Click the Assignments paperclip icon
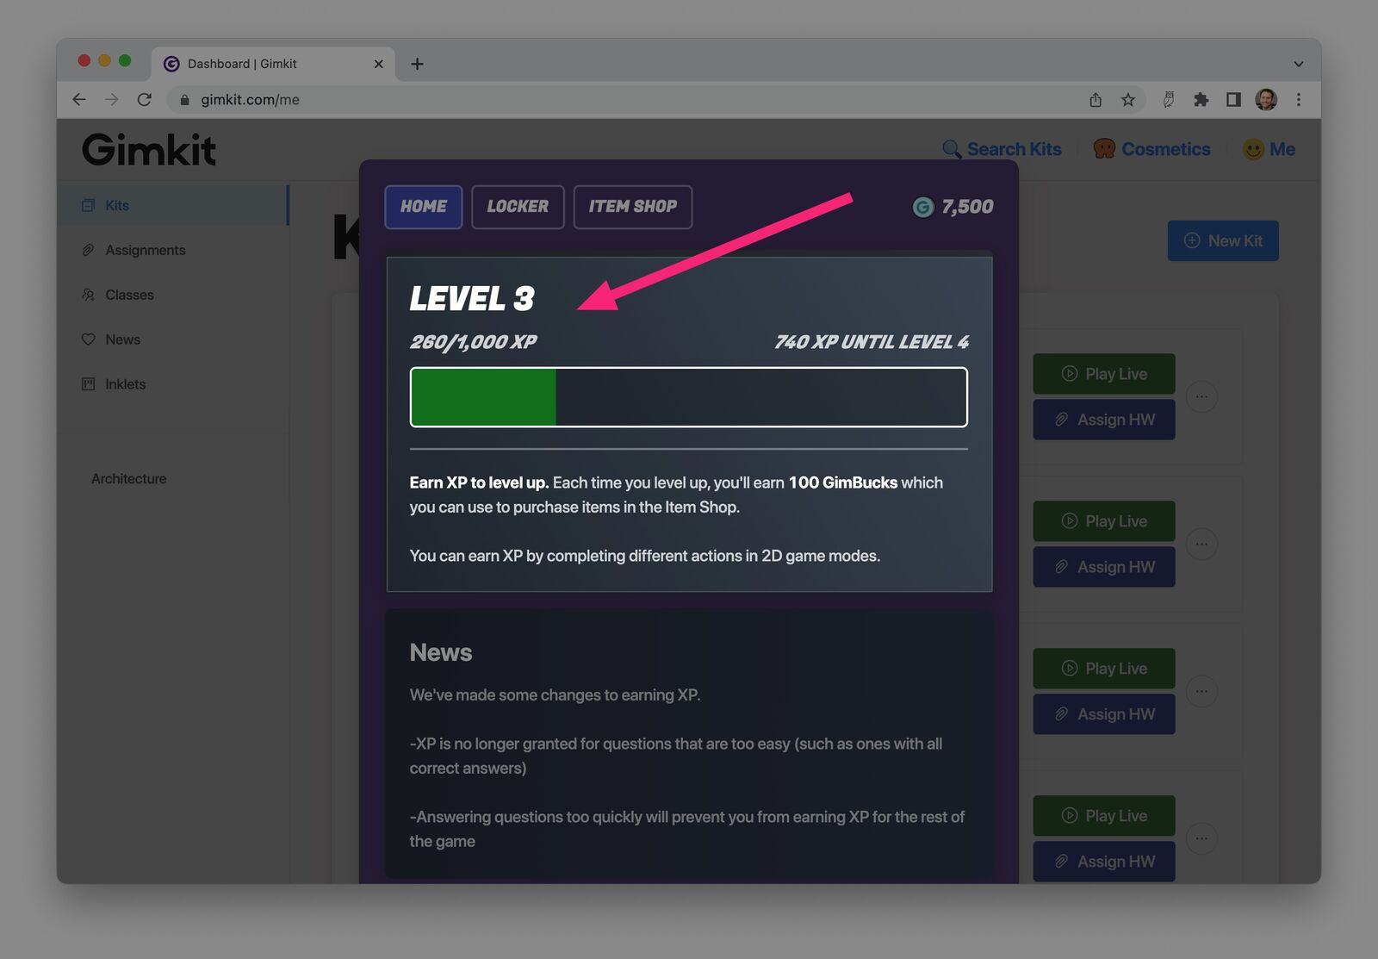Screen dimensions: 1378x959 88,250
